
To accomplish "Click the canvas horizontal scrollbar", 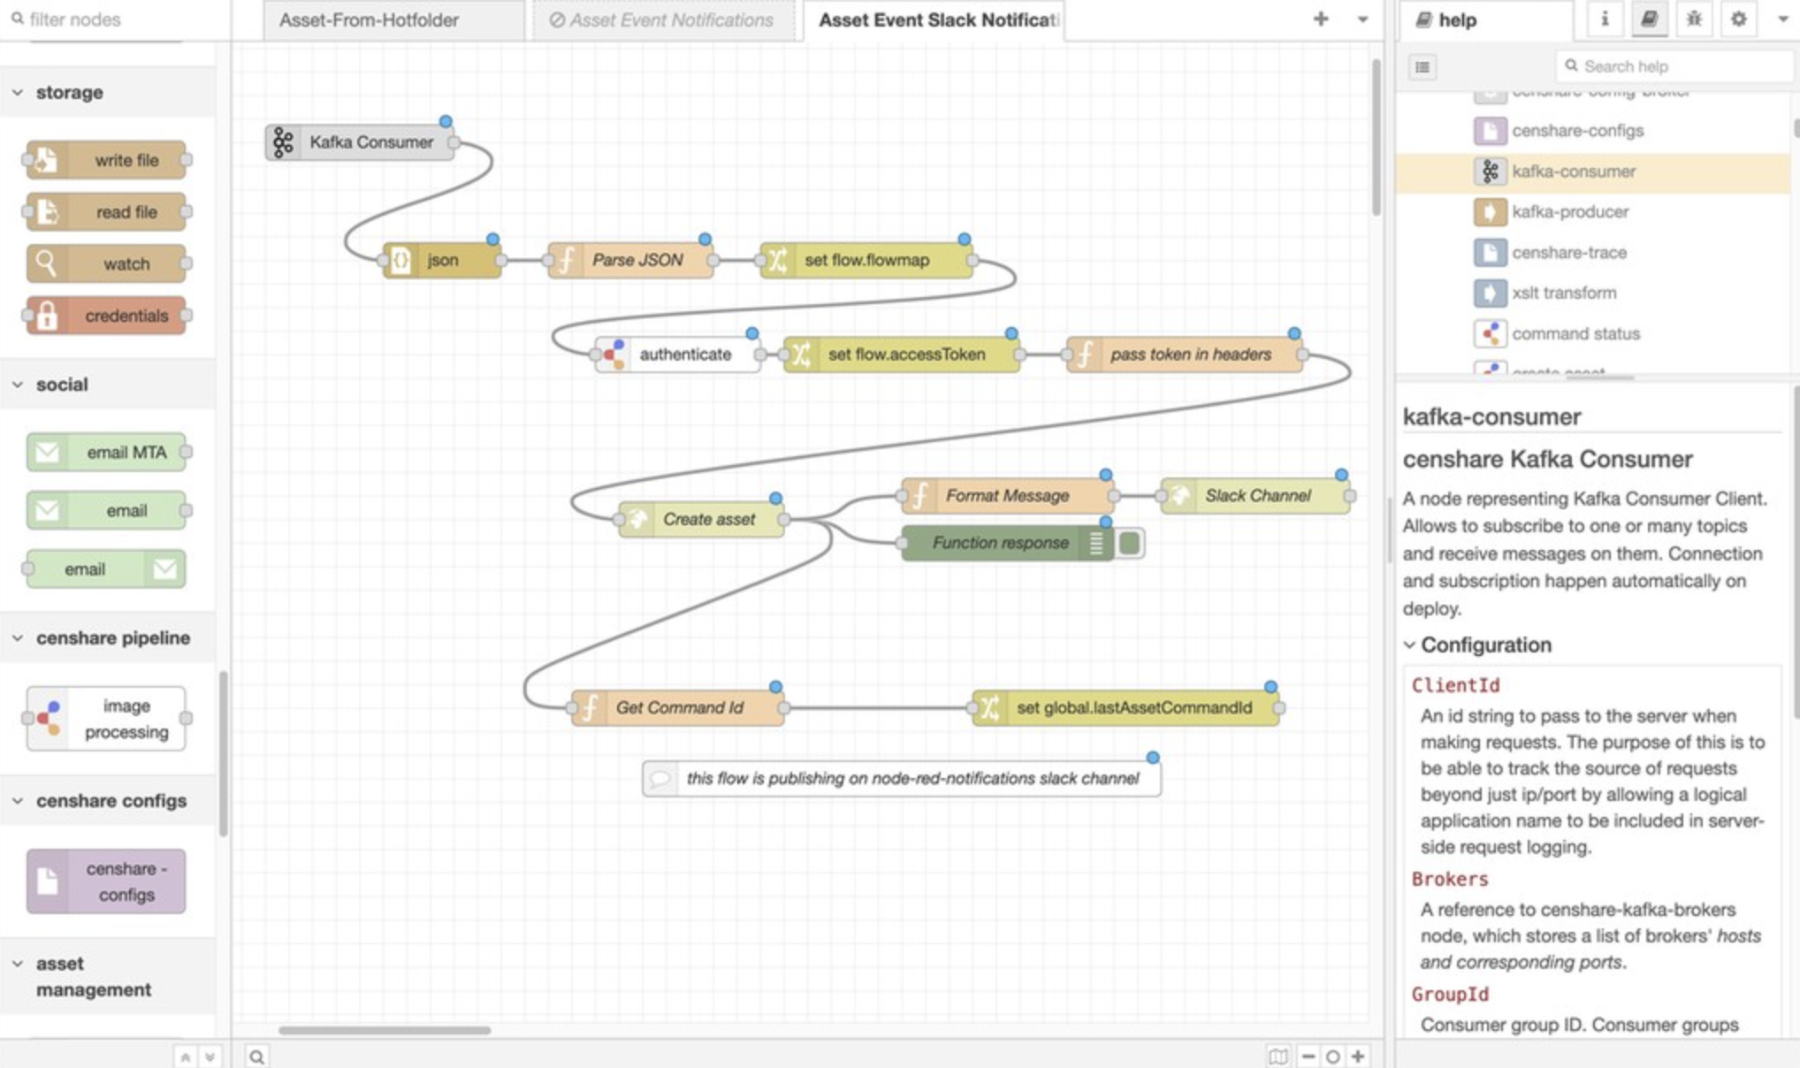I will pyautogui.click(x=385, y=1030).
